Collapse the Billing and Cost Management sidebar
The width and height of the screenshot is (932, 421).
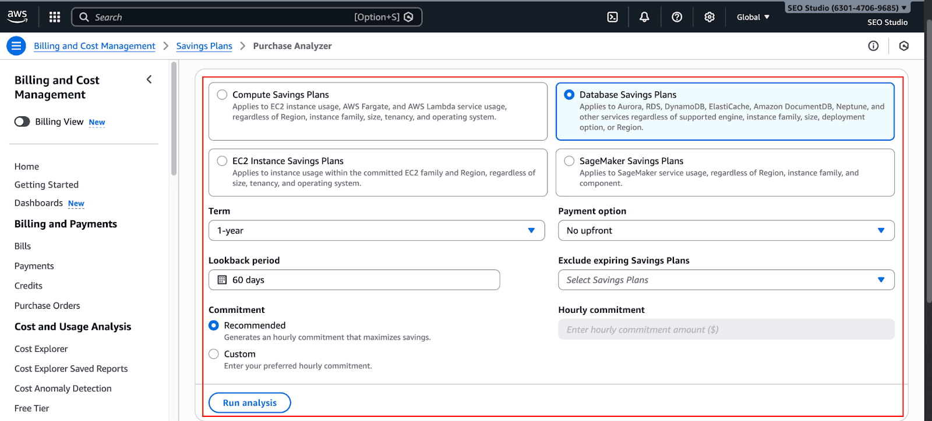pyautogui.click(x=149, y=80)
